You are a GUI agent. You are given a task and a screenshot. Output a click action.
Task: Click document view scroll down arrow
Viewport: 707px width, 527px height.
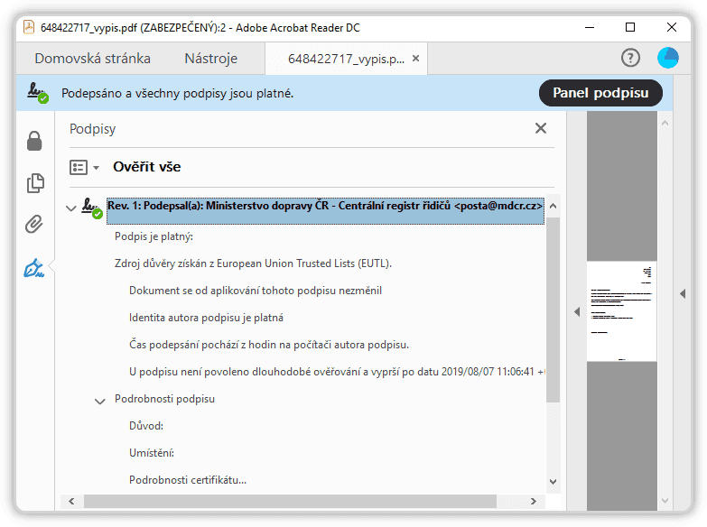[x=665, y=501]
